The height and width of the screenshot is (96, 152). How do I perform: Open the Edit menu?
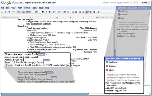coord(8,8)
